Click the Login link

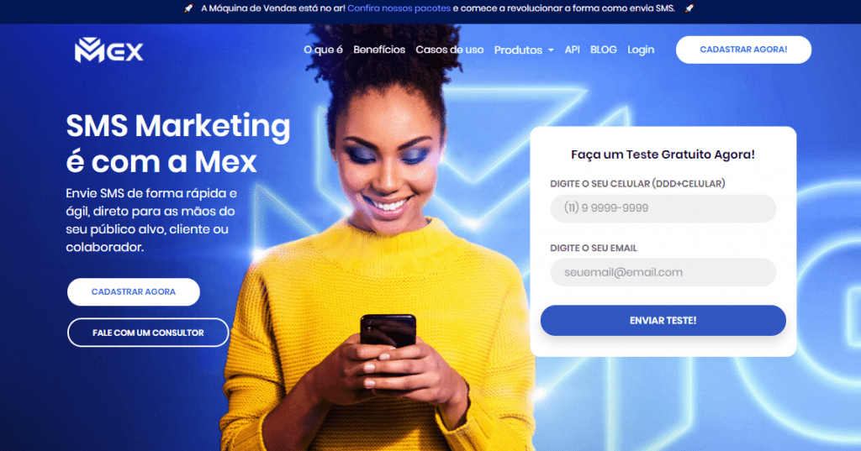tap(641, 50)
